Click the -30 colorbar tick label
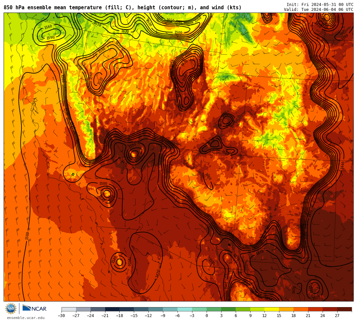Screen dimensions: 357x322 (x=61, y=316)
